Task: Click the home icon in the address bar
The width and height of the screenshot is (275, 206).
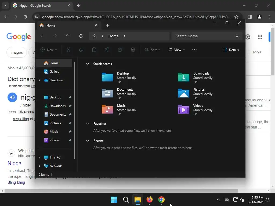Action: coord(95,36)
